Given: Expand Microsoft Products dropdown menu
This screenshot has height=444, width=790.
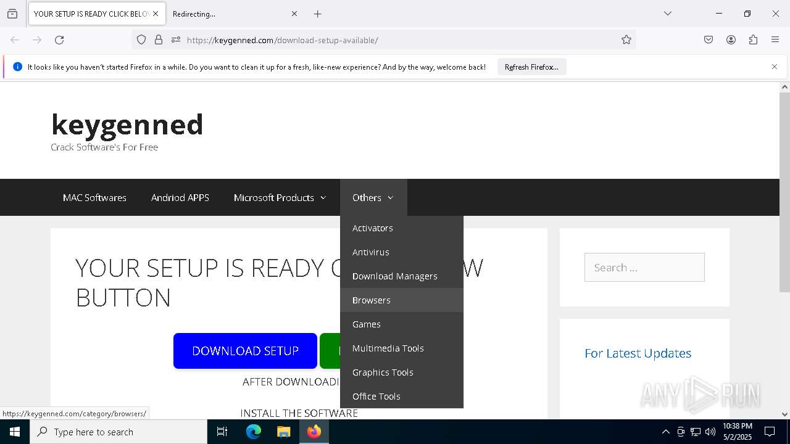Looking at the screenshot, I should tap(280, 198).
